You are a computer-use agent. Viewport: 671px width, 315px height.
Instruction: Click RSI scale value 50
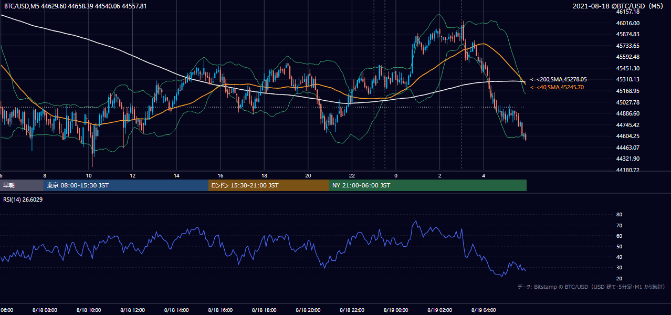coord(619,246)
